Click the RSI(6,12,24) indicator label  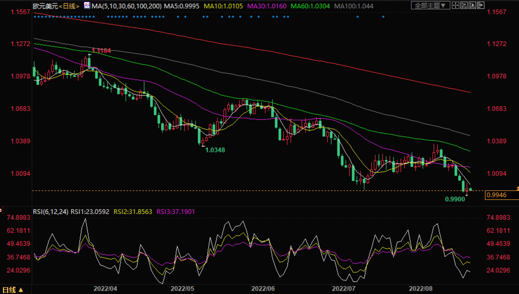51,212
